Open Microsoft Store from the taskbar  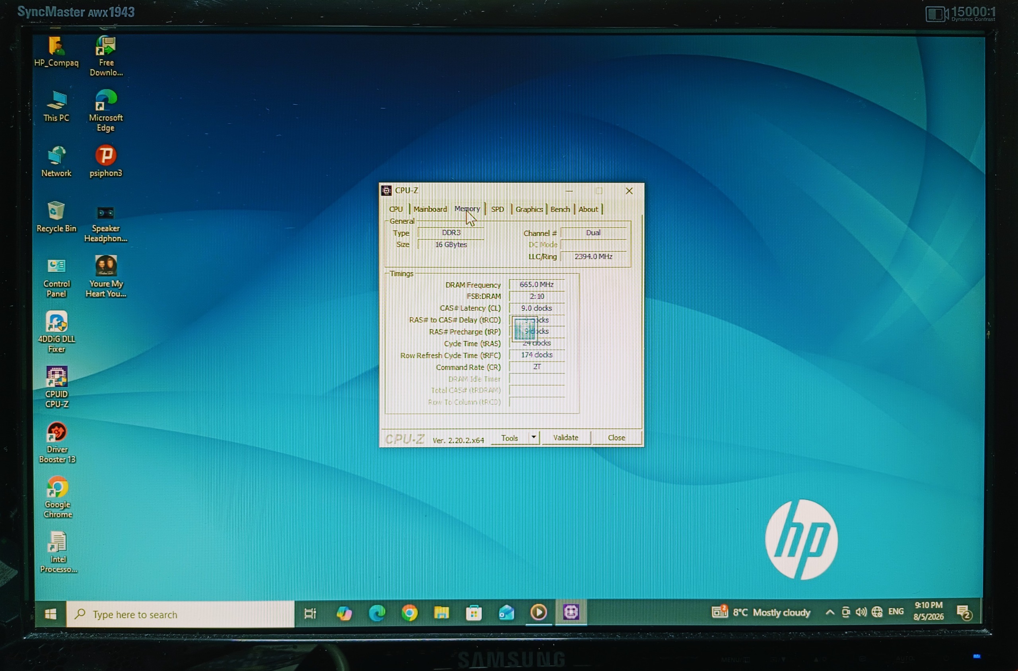click(474, 613)
